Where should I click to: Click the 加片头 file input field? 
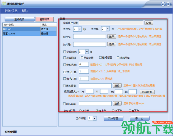pyautogui.click(x=90, y=37)
